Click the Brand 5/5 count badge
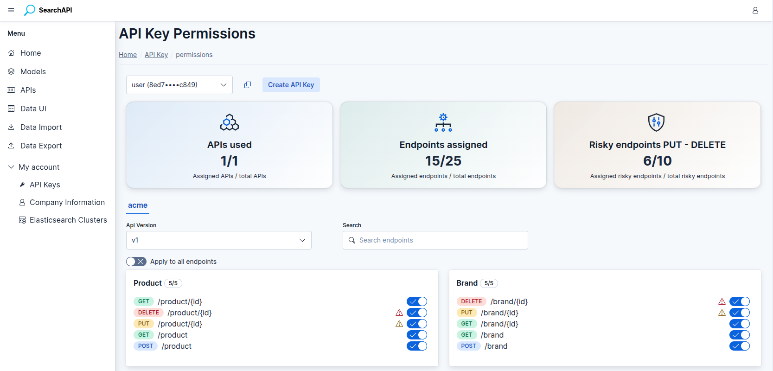This screenshot has height=371, width=773. tap(489, 283)
